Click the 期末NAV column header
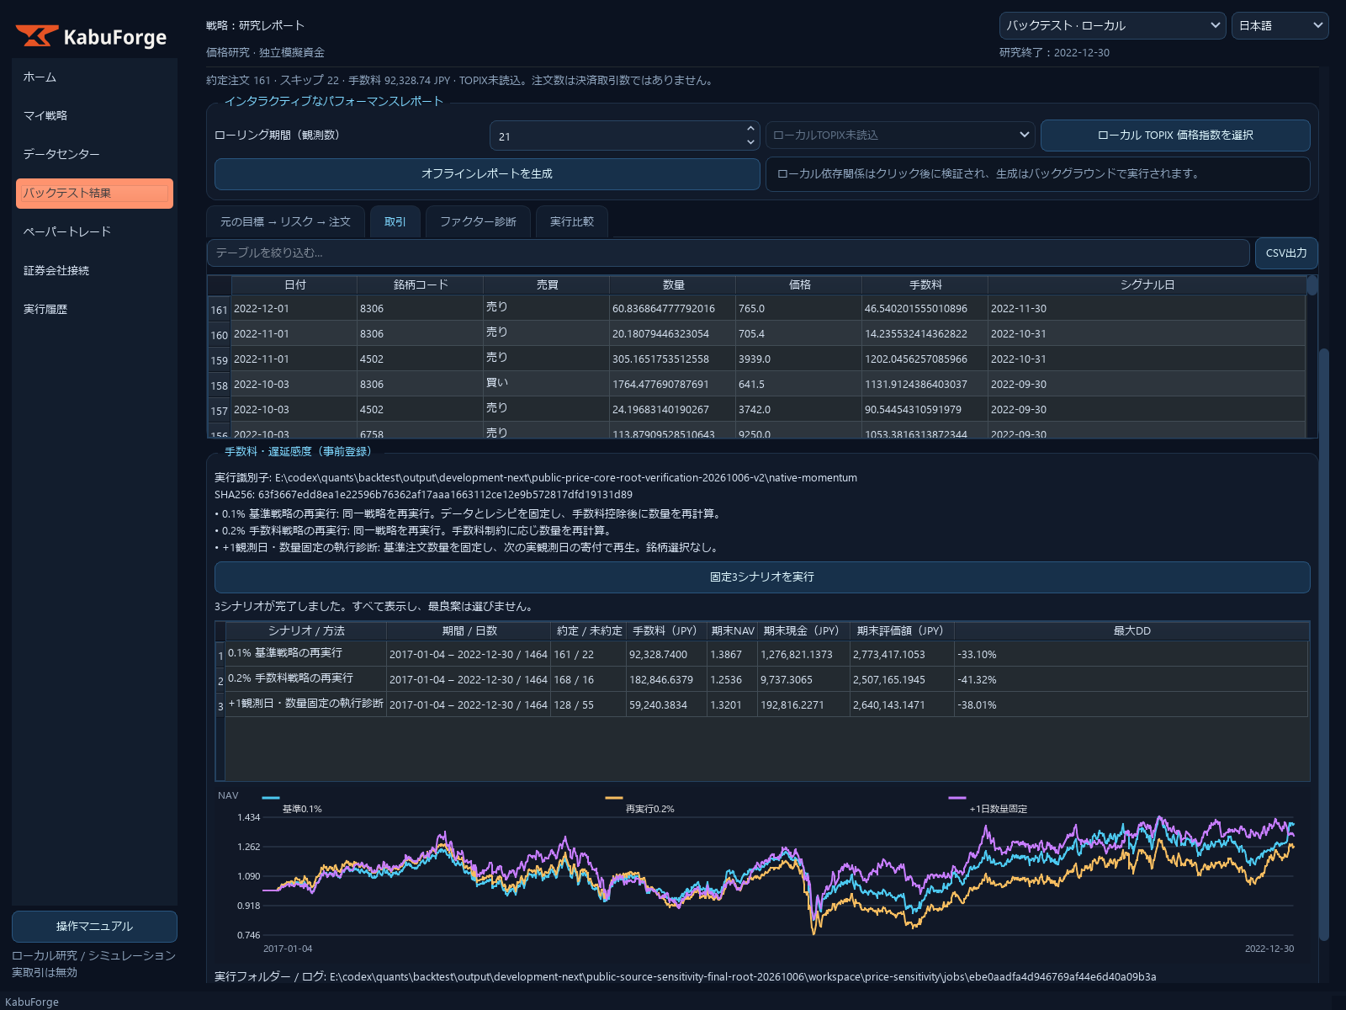This screenshot has height=1010, width=1346. pos(733,630)
